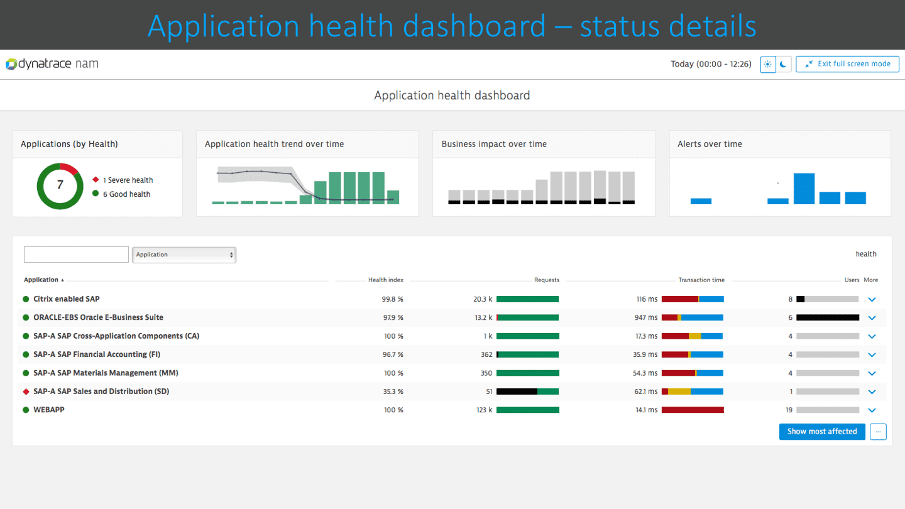The image size is (905, 509).
Task: Click the 6 Good health legend entry
Action: click(122, 194)
